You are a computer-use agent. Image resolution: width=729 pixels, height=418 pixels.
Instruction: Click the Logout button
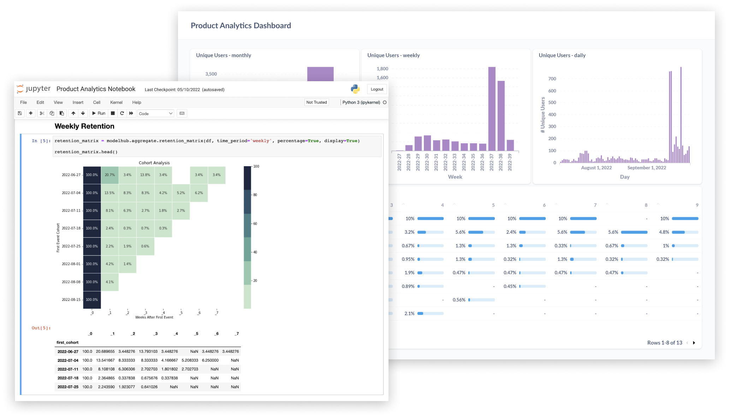tap(377, 89)
